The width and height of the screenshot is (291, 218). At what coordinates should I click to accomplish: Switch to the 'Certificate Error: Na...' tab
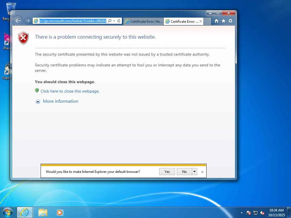tap(144, 22)
